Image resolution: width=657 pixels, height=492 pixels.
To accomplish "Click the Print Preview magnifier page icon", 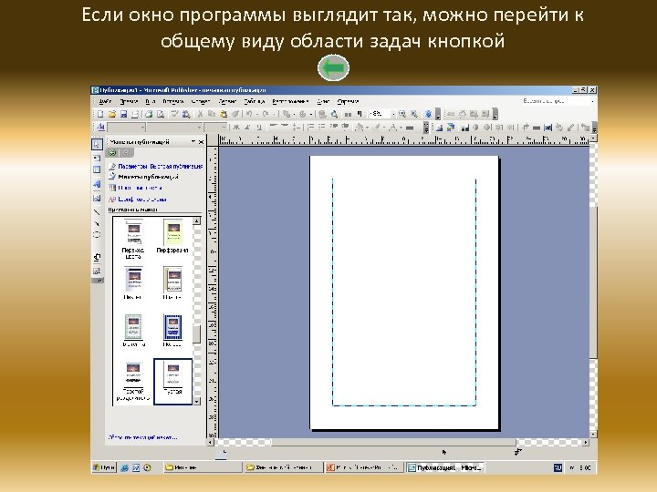I will (x=161, y=114).
